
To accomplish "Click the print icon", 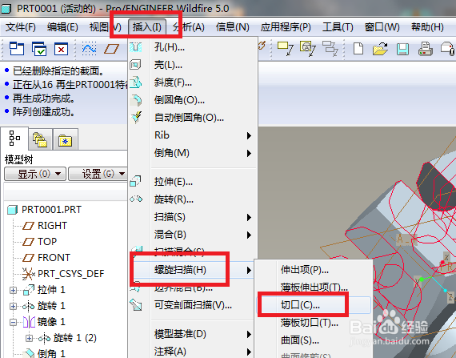I will coord(426,48).
